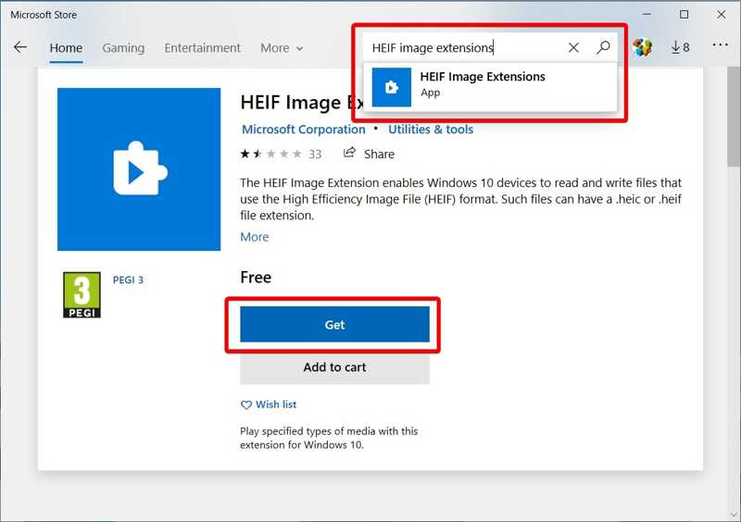
Task: Click Add to cart button
Action: (x=334, y=367)
